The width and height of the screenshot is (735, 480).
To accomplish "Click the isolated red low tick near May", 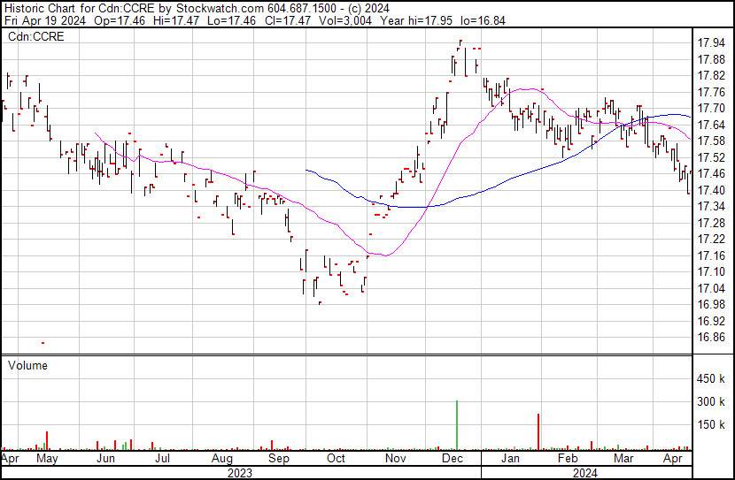I will [x=43, y=342].
